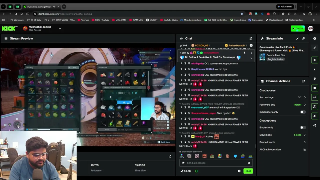Screen dimensions: 320x180
Task: Toggle stream preview panel icon in sidebar
Action: point(315,60)
